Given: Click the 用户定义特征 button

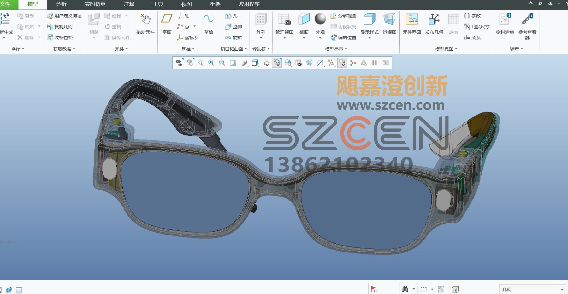Looking at the screenshot, I should pos(64,16).
